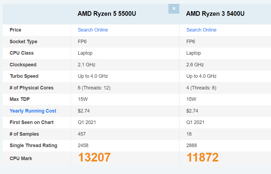
Task: Click the First Seen on Chart label
Action: (32, 122)
